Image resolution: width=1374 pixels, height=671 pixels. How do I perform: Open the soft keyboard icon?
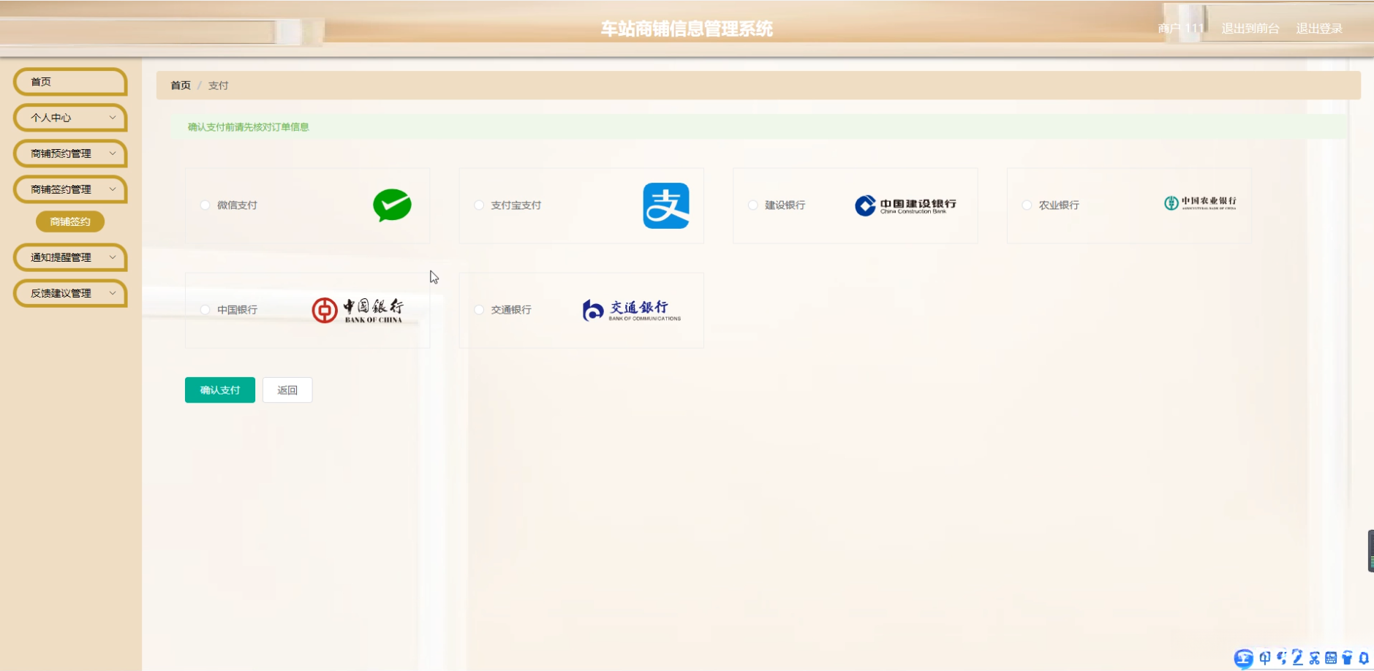pyautogui.click(x=1331, y=658)
